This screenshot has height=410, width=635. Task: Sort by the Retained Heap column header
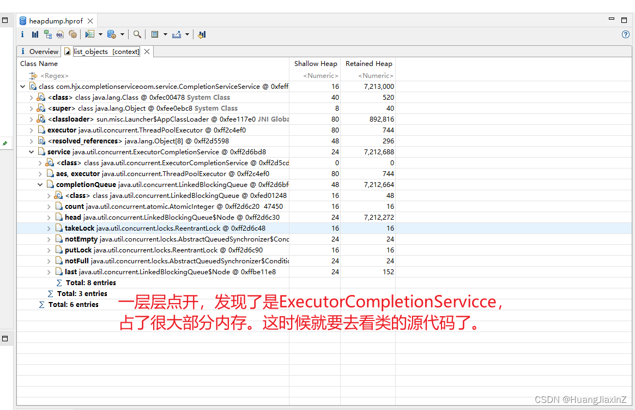tap(368, 64)
